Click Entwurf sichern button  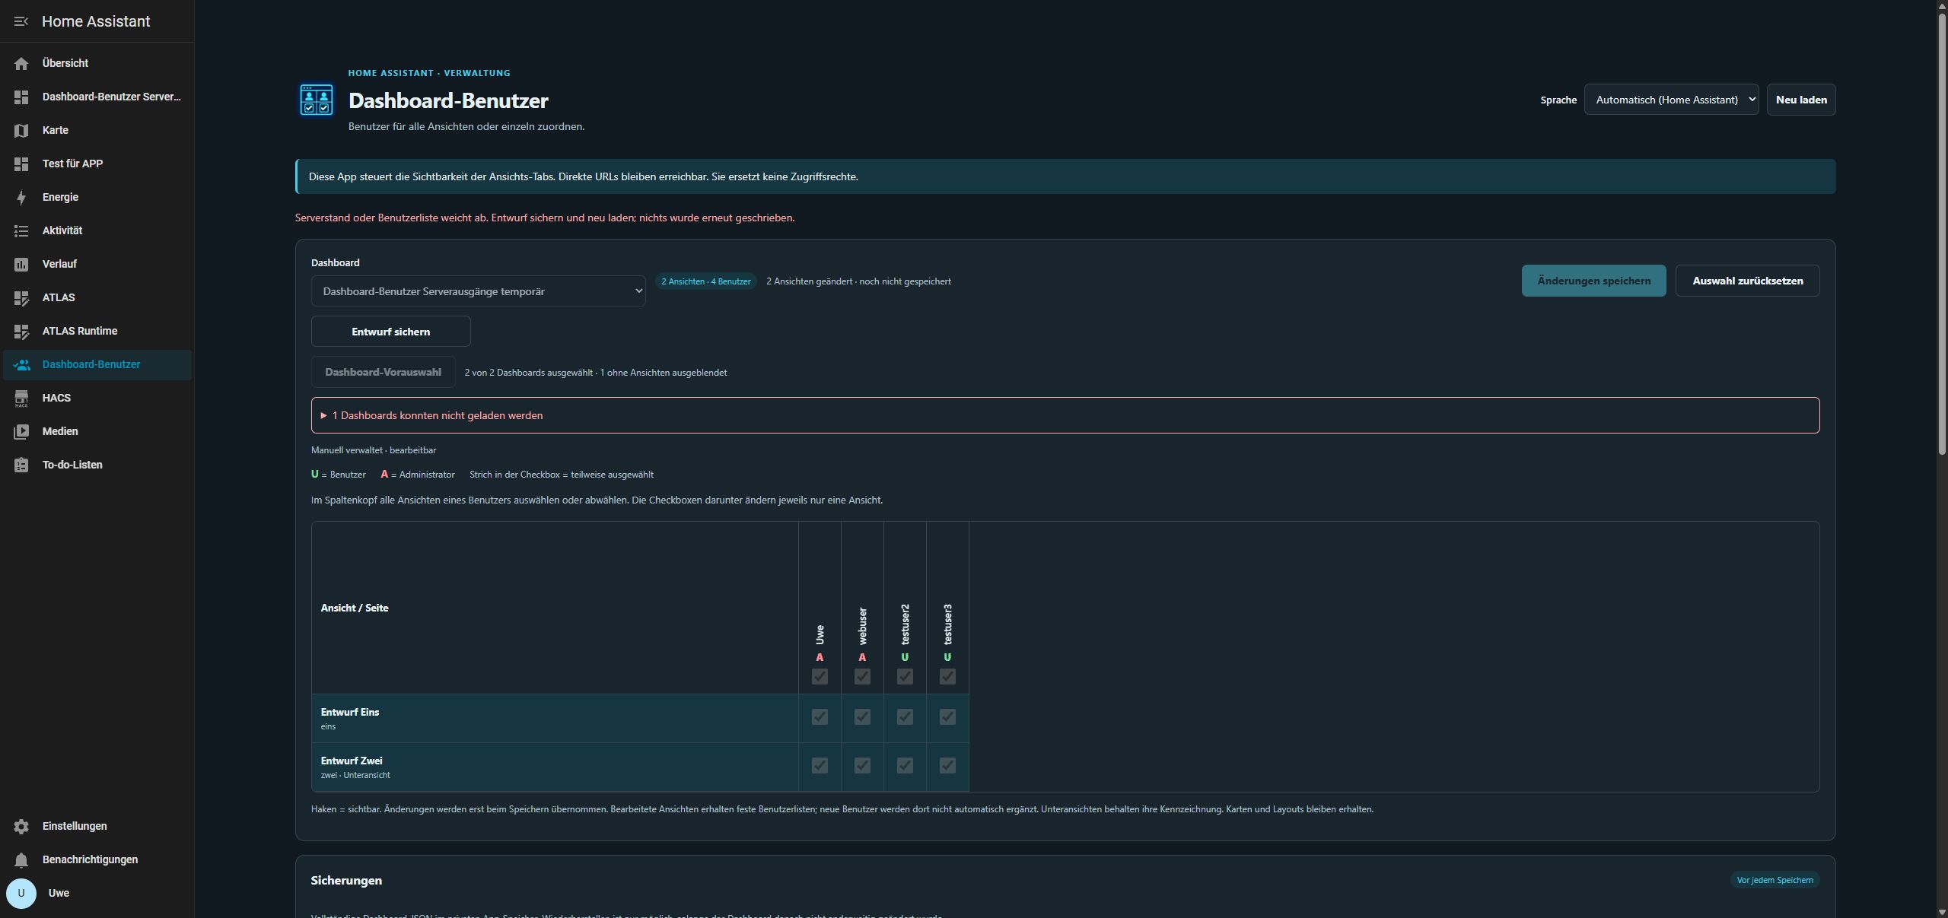point(390,332)
